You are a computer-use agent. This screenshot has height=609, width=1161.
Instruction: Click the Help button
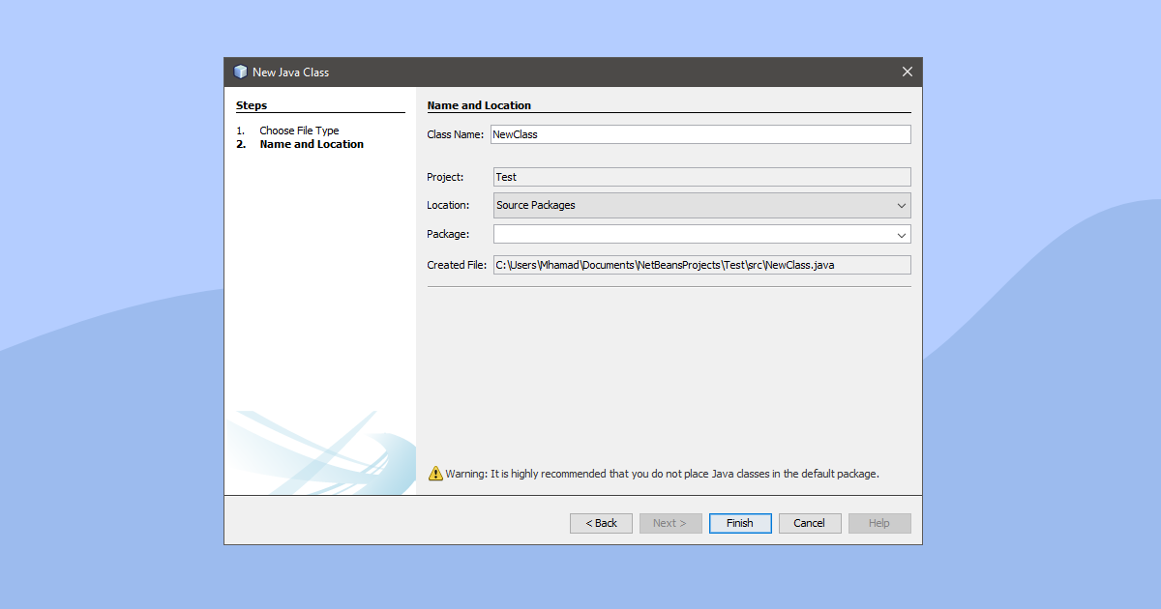click(x=878, y=523)
